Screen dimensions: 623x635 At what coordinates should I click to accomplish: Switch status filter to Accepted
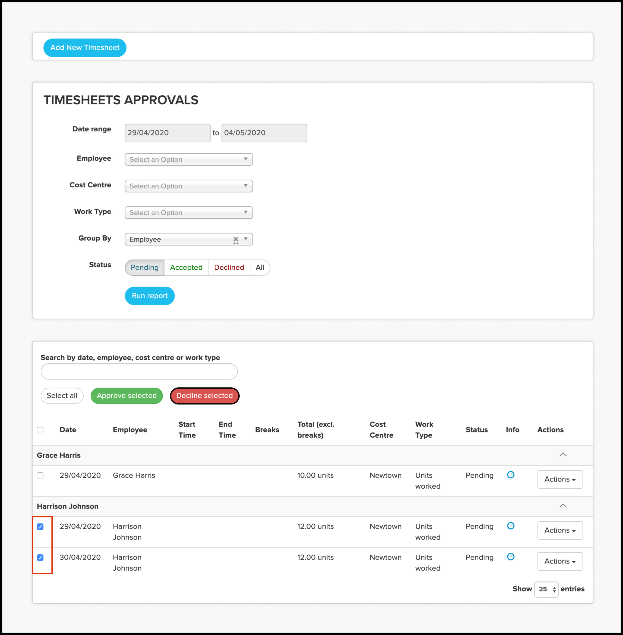pyautogui.click(x=186, y=267)
